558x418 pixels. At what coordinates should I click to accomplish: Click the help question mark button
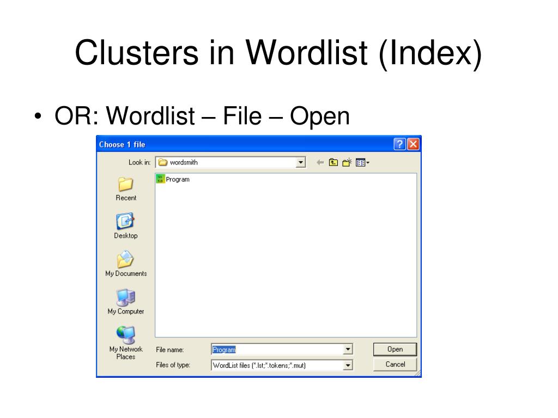coord(399,144)
